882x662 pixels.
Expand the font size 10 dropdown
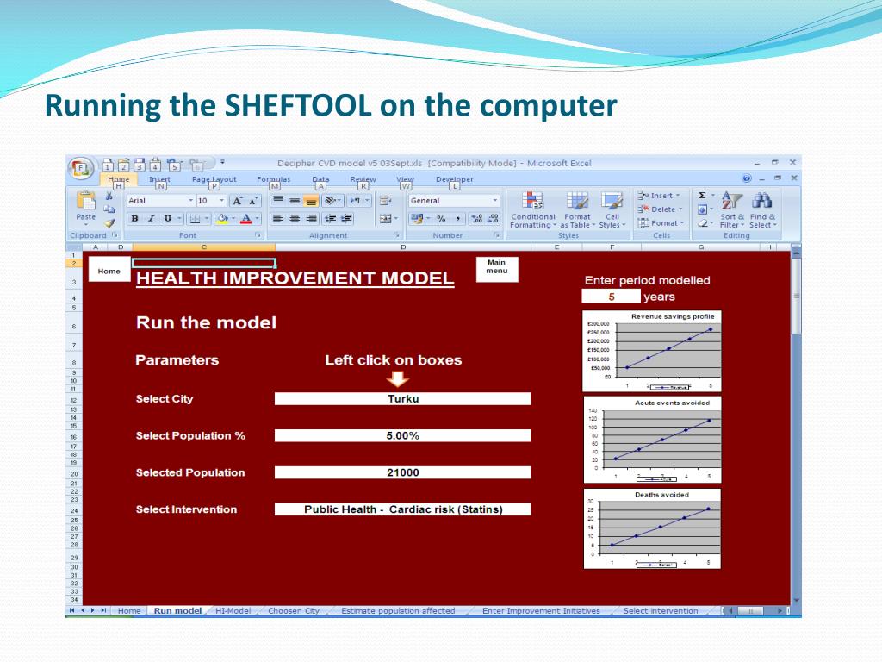point(221,201)
